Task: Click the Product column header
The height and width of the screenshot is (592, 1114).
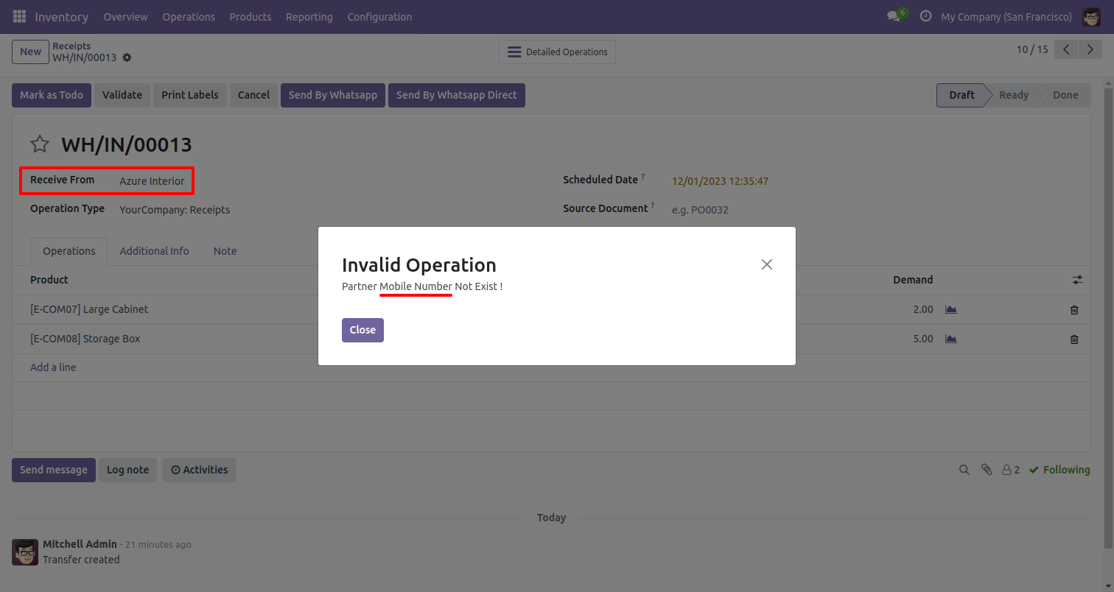Action: [x=49, y=280]
